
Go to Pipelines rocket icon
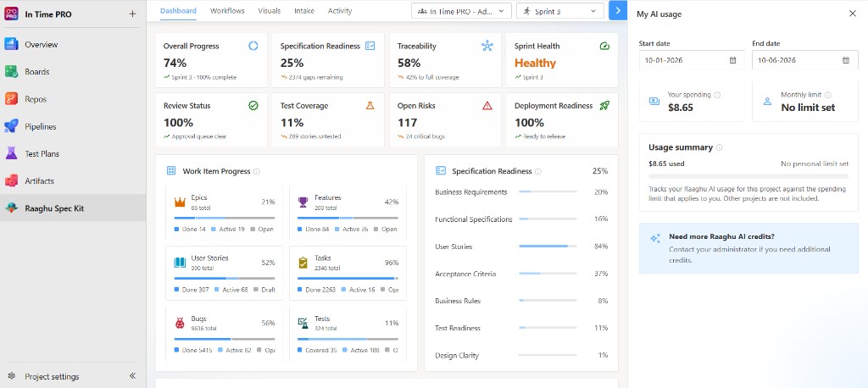pyautogui.click(x=12, y=126)
